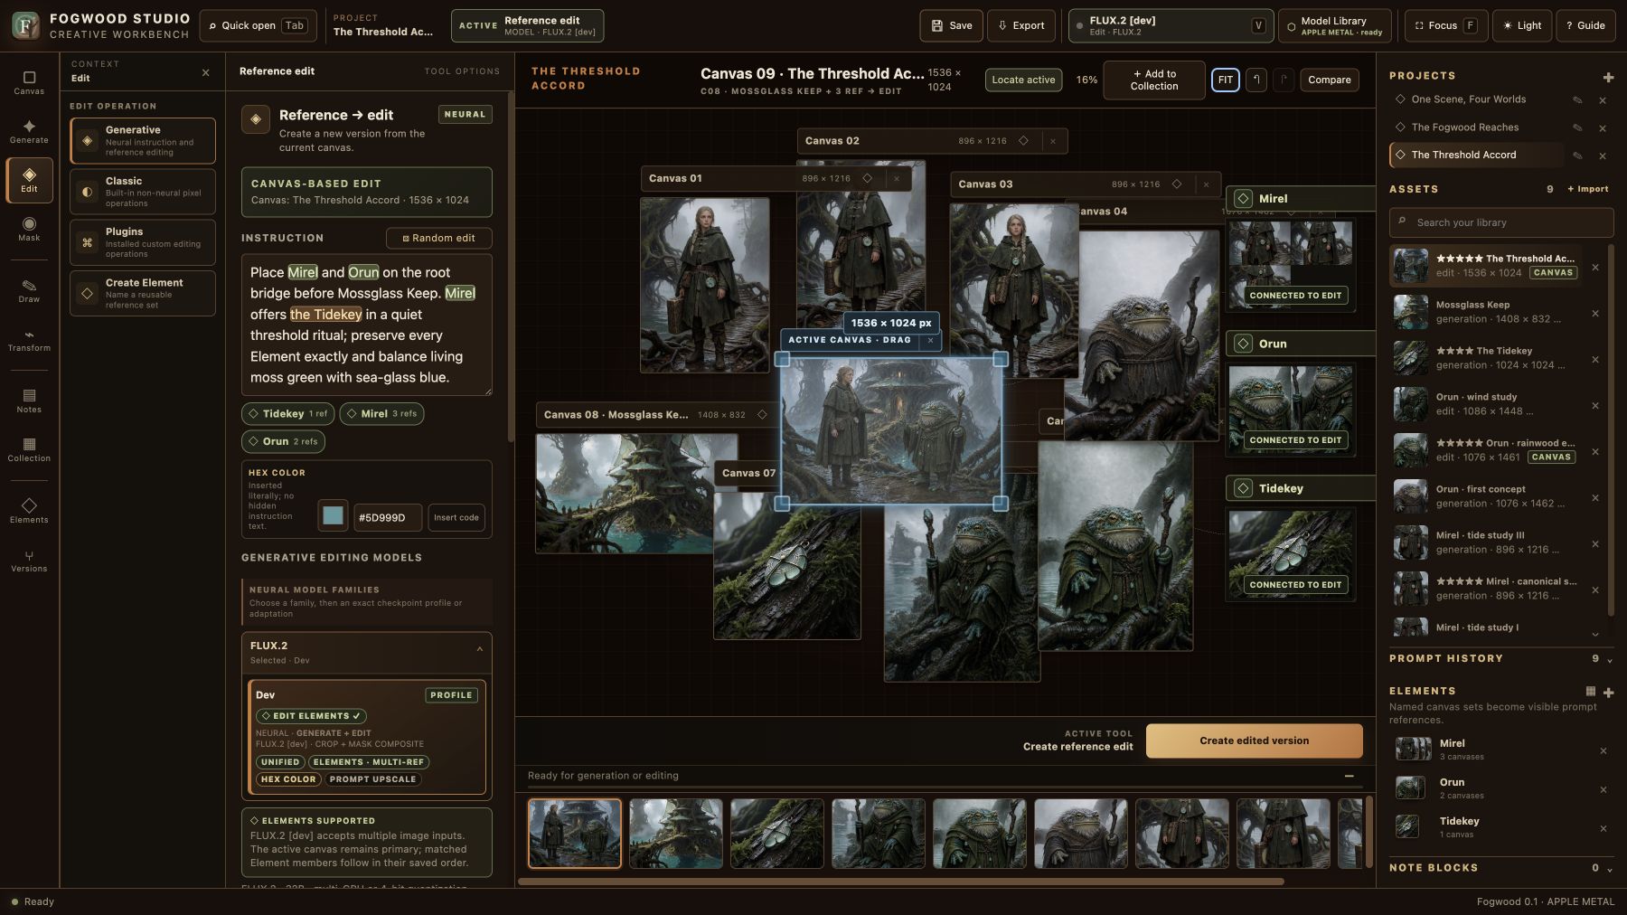This screenshot has width=1627, height=915.
Task: Open the Edit tool tab in sidebar
Action: 29,180
